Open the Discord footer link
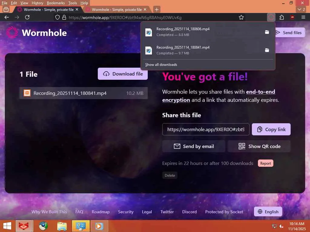 coord(190,212)
